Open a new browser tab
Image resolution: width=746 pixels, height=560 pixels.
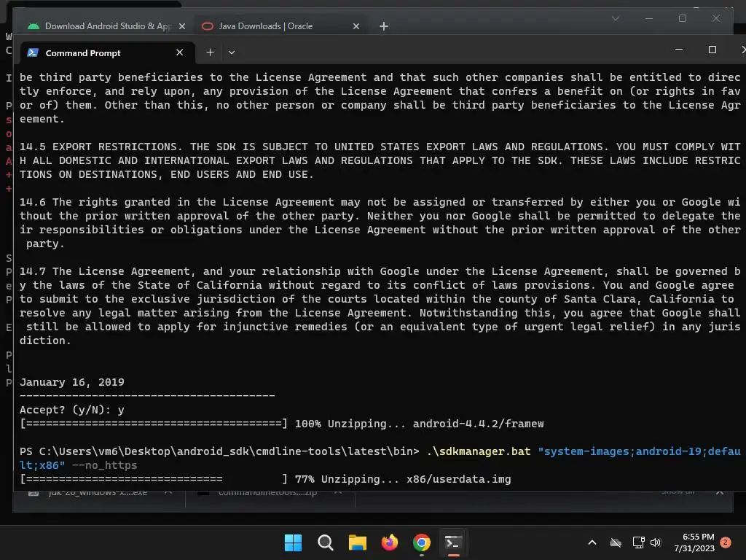384,26
